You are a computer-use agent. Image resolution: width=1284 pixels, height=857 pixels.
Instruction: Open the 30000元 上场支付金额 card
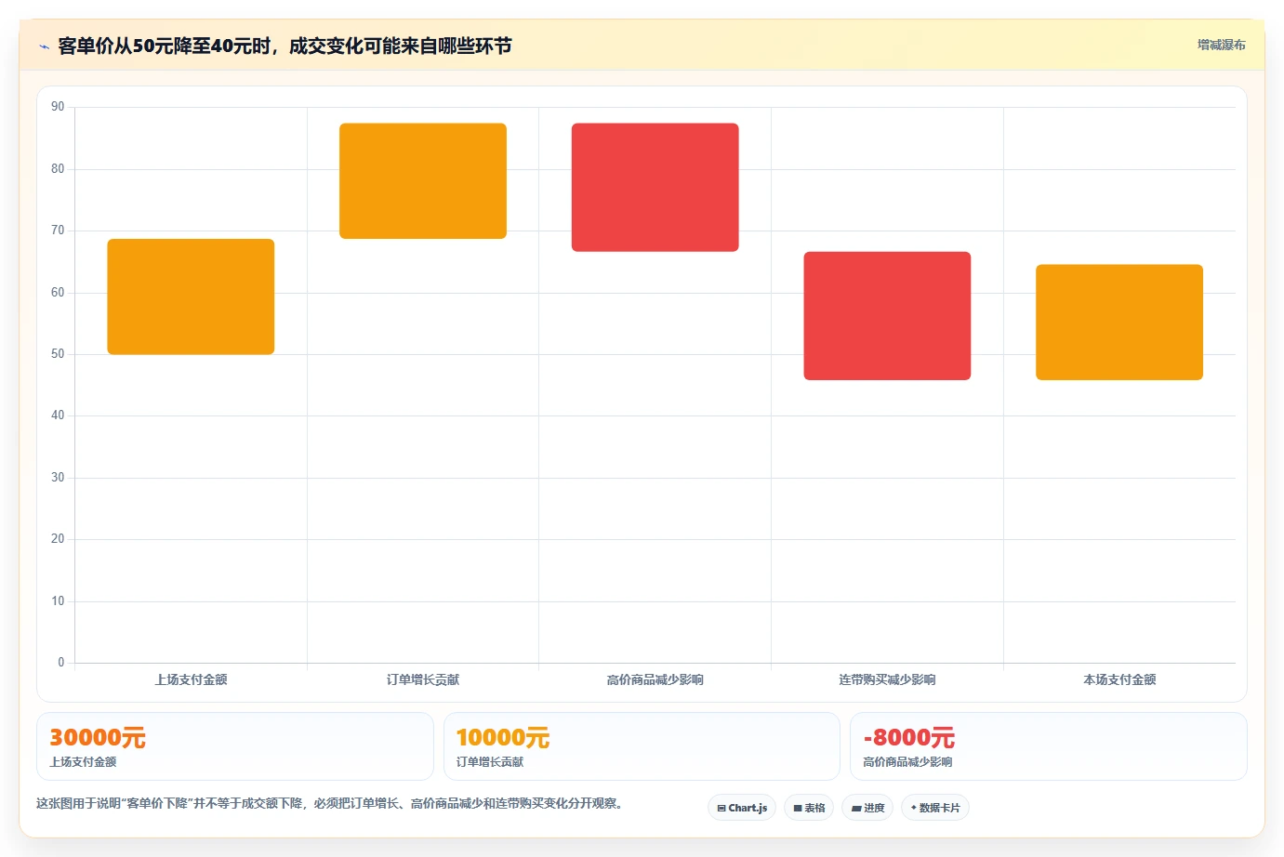coord(235,746)
